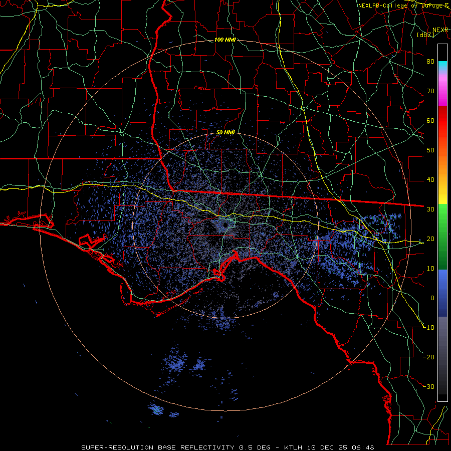The image size is (451, 451).
Task: Click the 40 value on the dBZ scale
Action: tap(430, 180)
